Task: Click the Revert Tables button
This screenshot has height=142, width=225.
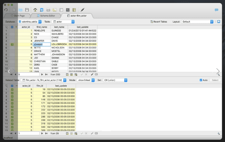Action: click(x=159, y=22)
